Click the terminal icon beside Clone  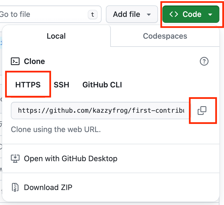tap(15, 61)
